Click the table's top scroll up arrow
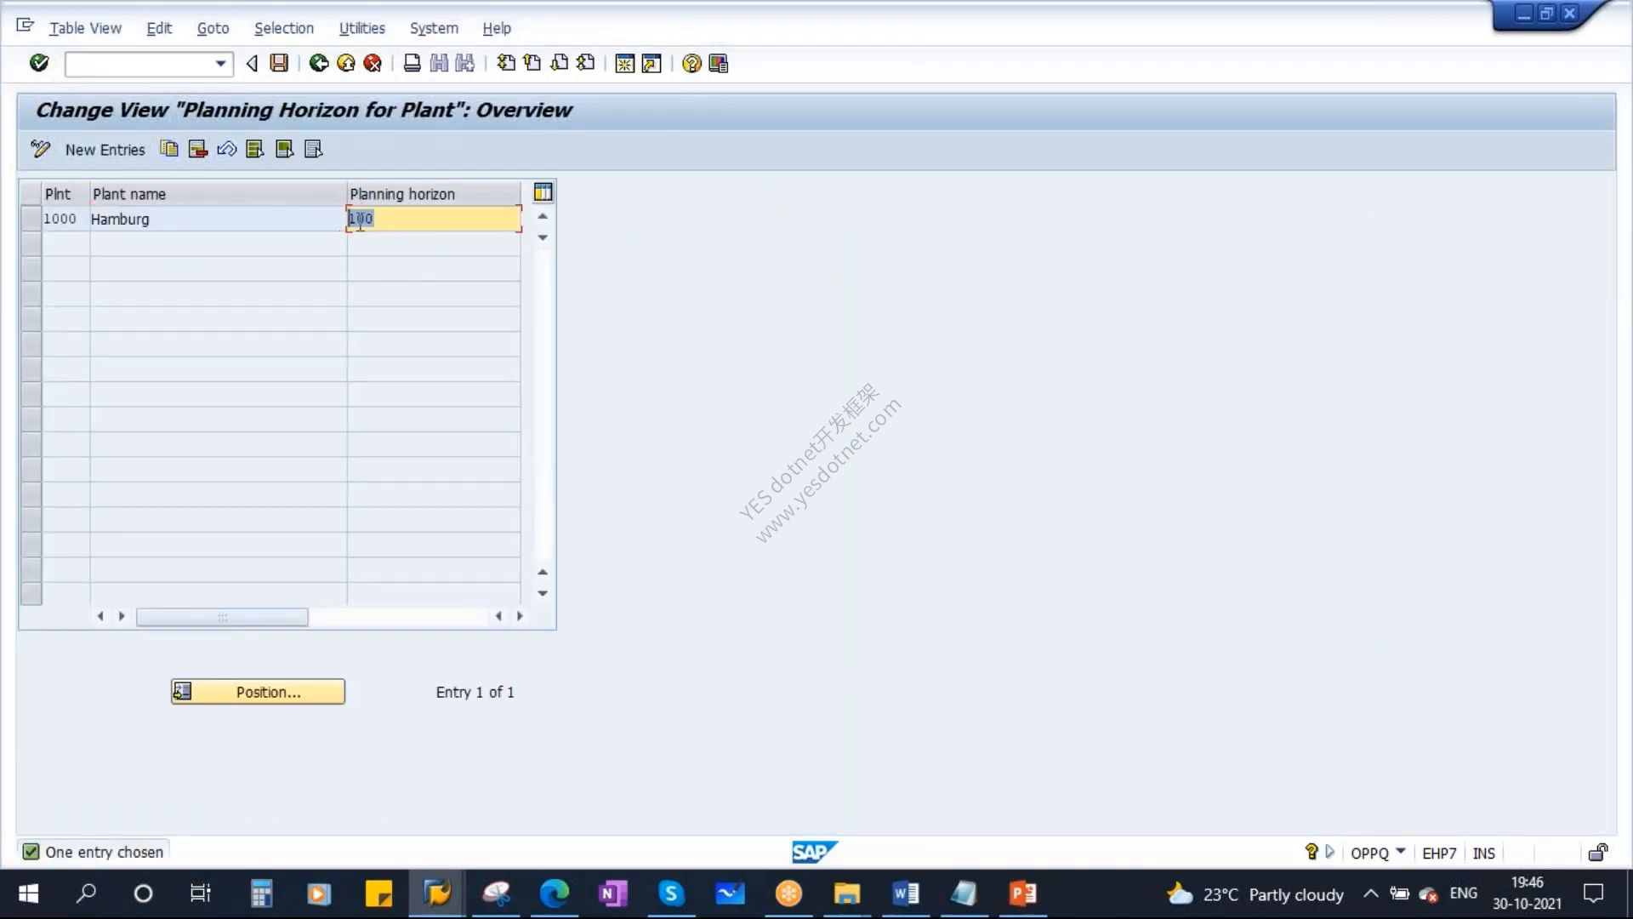Image resolution: width=1633 pixels, height=919 pixels. point(543,216)
